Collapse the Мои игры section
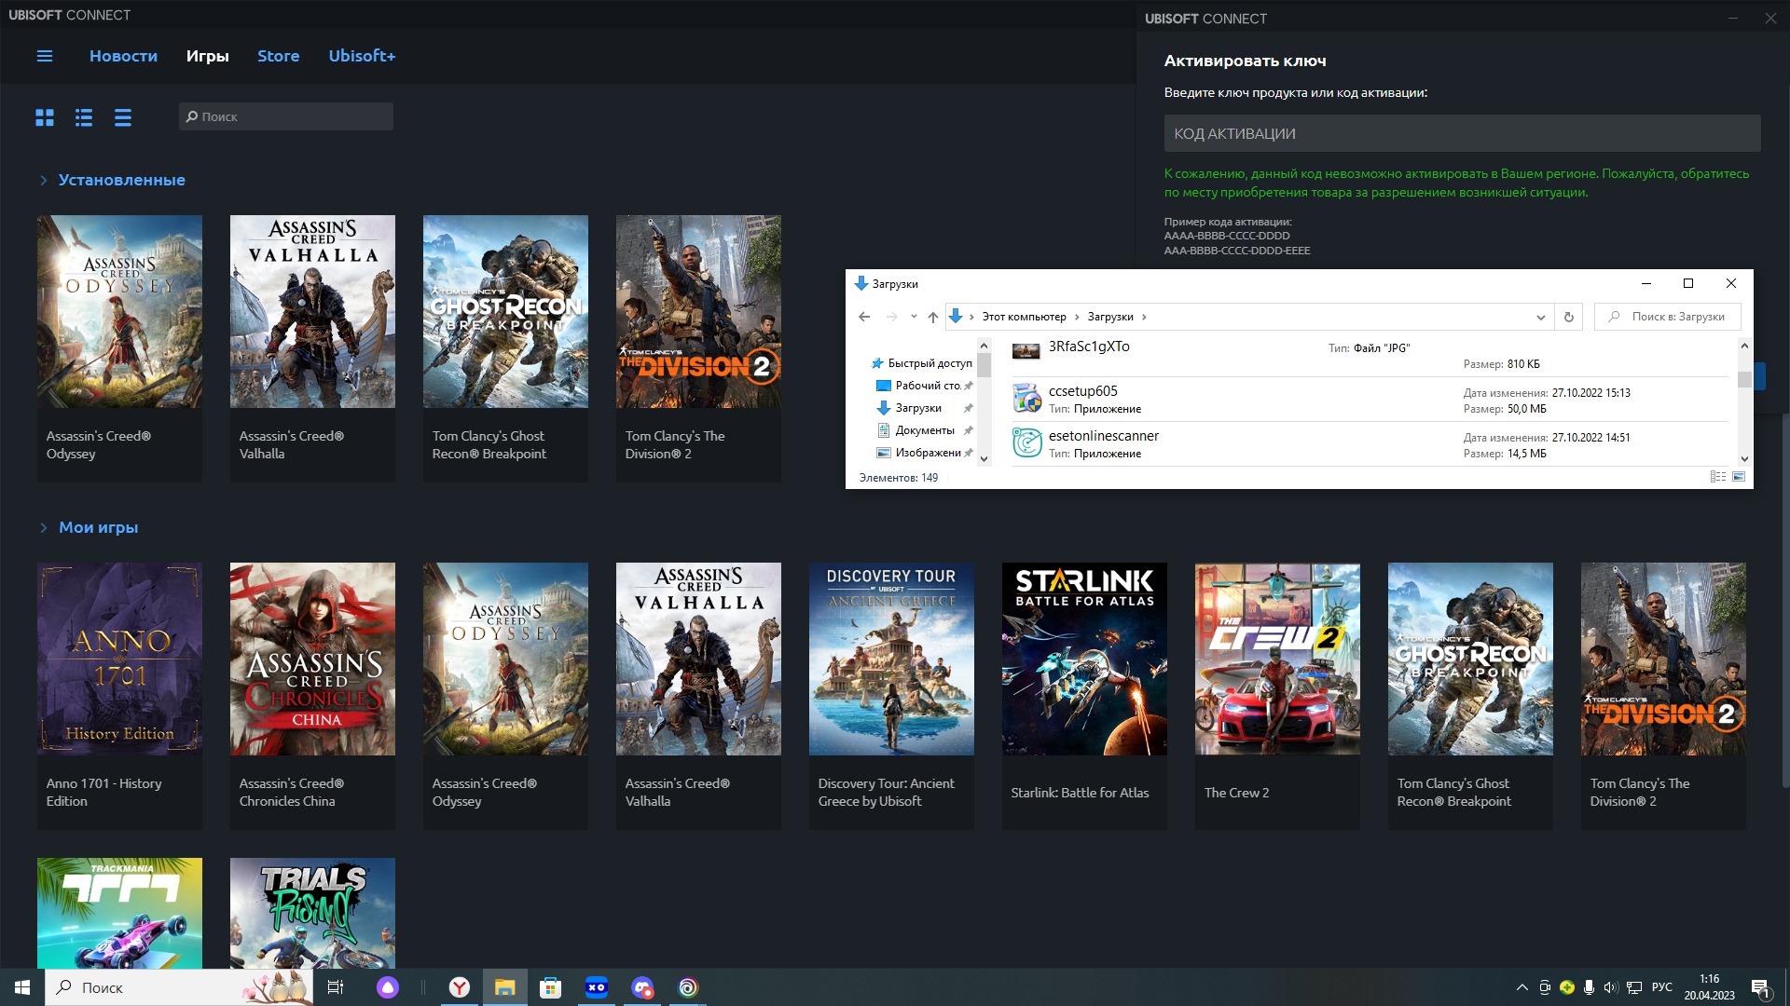The image size is (1790, 1006). pyautogui.click(x=43, y=527)
